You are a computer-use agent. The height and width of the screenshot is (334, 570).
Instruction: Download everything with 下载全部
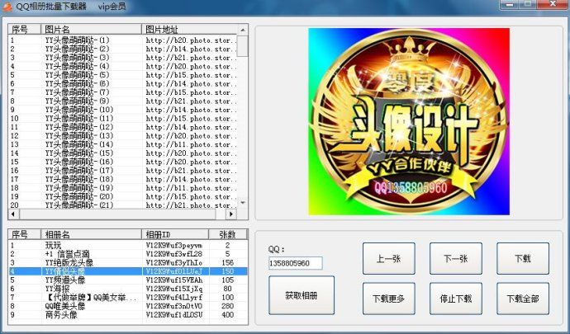pyautogui.click(x=523, y=299)
